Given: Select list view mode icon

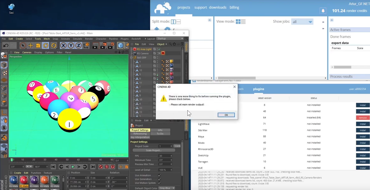Looking at the screenshot, I should (243, 22).
